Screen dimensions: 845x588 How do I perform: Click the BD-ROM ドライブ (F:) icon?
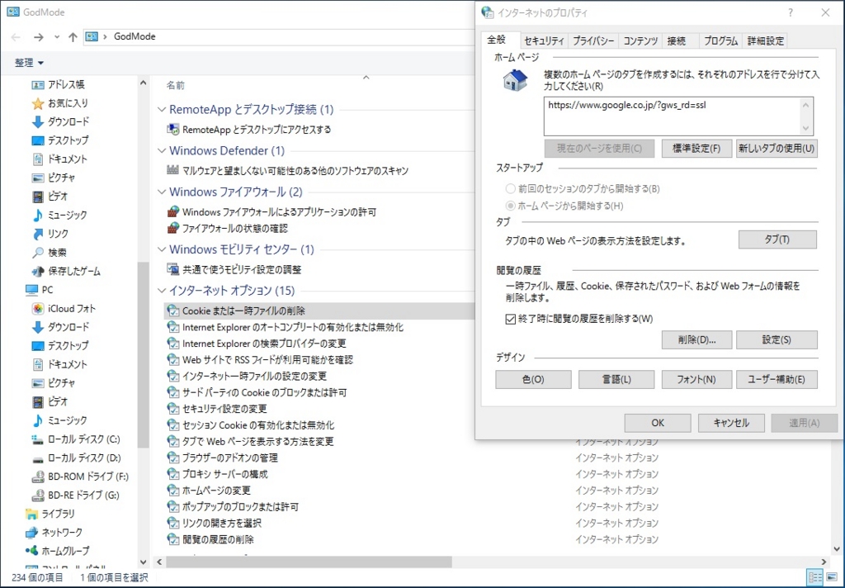38,477
